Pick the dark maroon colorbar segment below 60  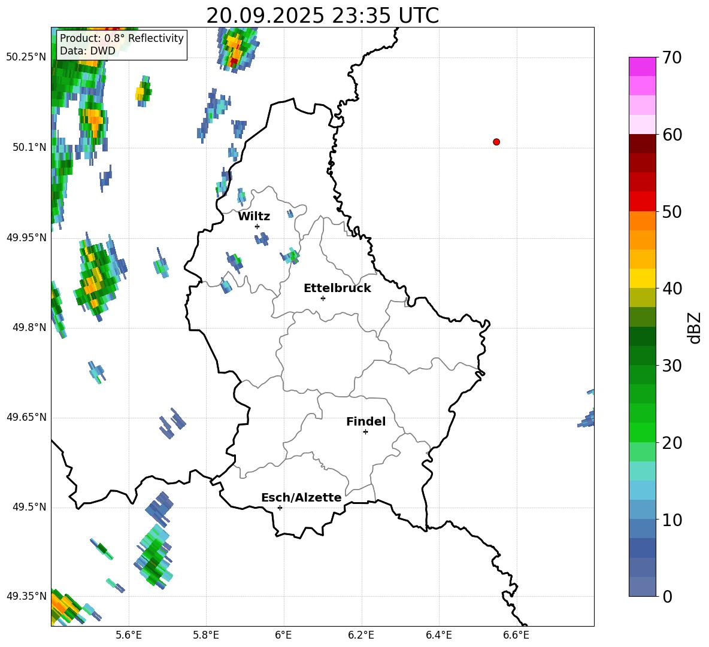coord(642,144)
